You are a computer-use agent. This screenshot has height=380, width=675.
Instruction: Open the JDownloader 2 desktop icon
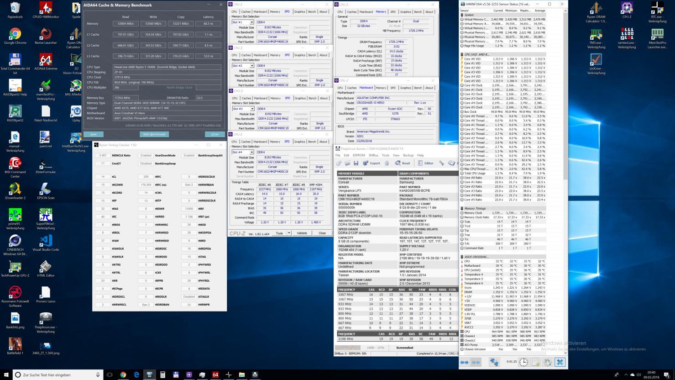click(x=15, y=191)
